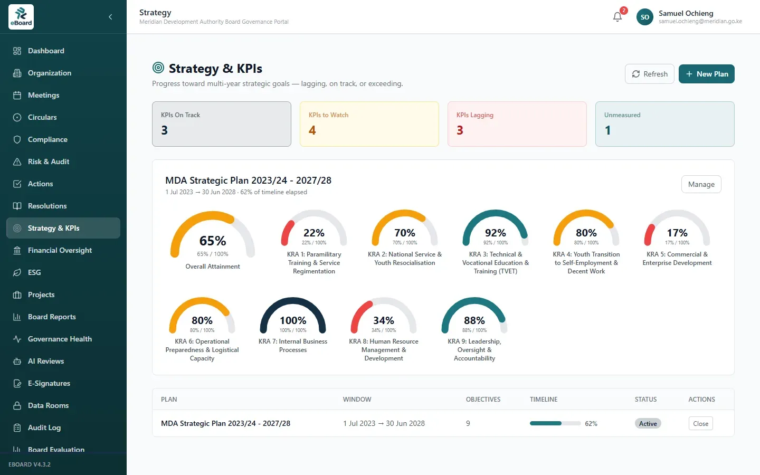Click the AI Reviews robot icon

17,361
